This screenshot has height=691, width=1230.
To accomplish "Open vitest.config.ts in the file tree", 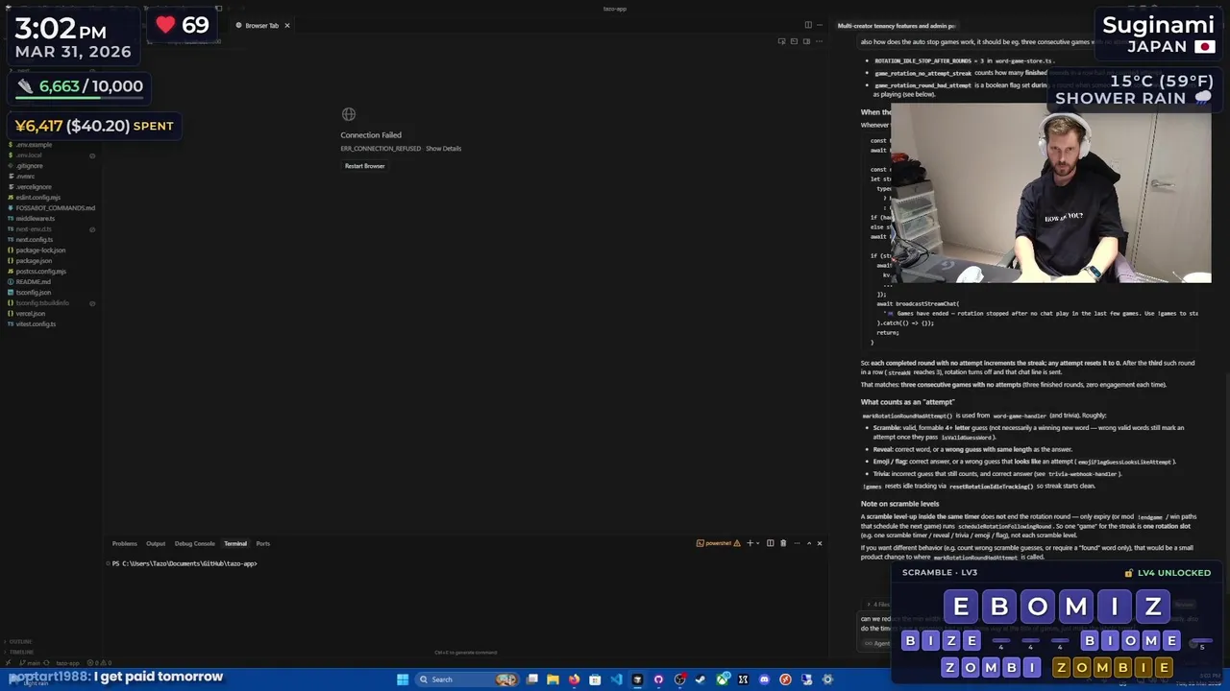I will (36, 324).
